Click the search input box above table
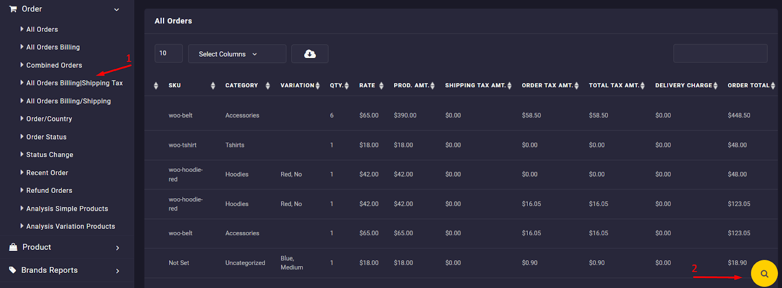This screenshot has height=288, width=782. click(720, 53)
